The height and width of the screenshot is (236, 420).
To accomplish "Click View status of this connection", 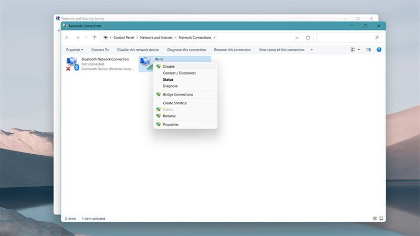I will tap(281, 50).
